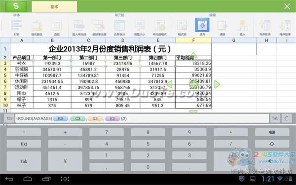The image size is (296, 185).
Task: Choose the 填充颜色 fill color tool
Action: coord(37,28)
